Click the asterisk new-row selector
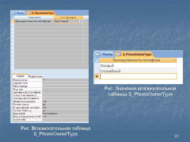Screen dimensions: 190x142 (x=97, y=77)
